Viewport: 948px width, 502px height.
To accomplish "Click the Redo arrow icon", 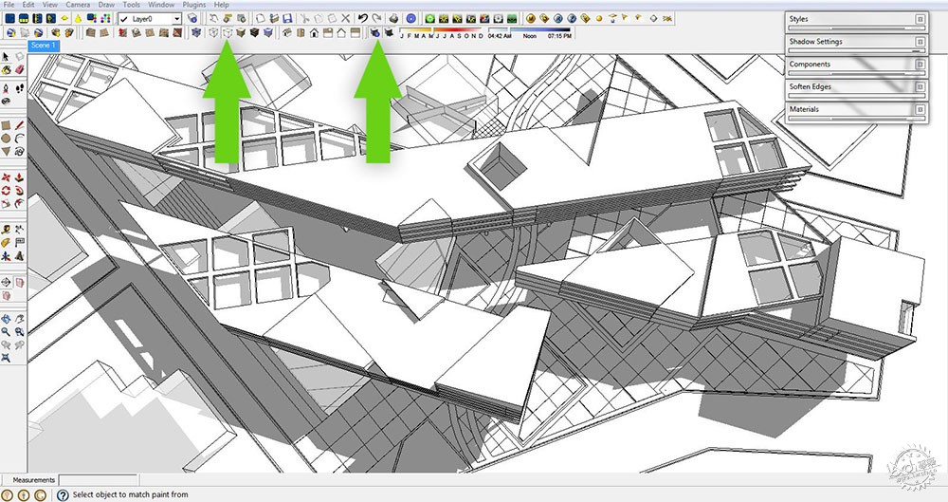I will [x=376, y=19].
